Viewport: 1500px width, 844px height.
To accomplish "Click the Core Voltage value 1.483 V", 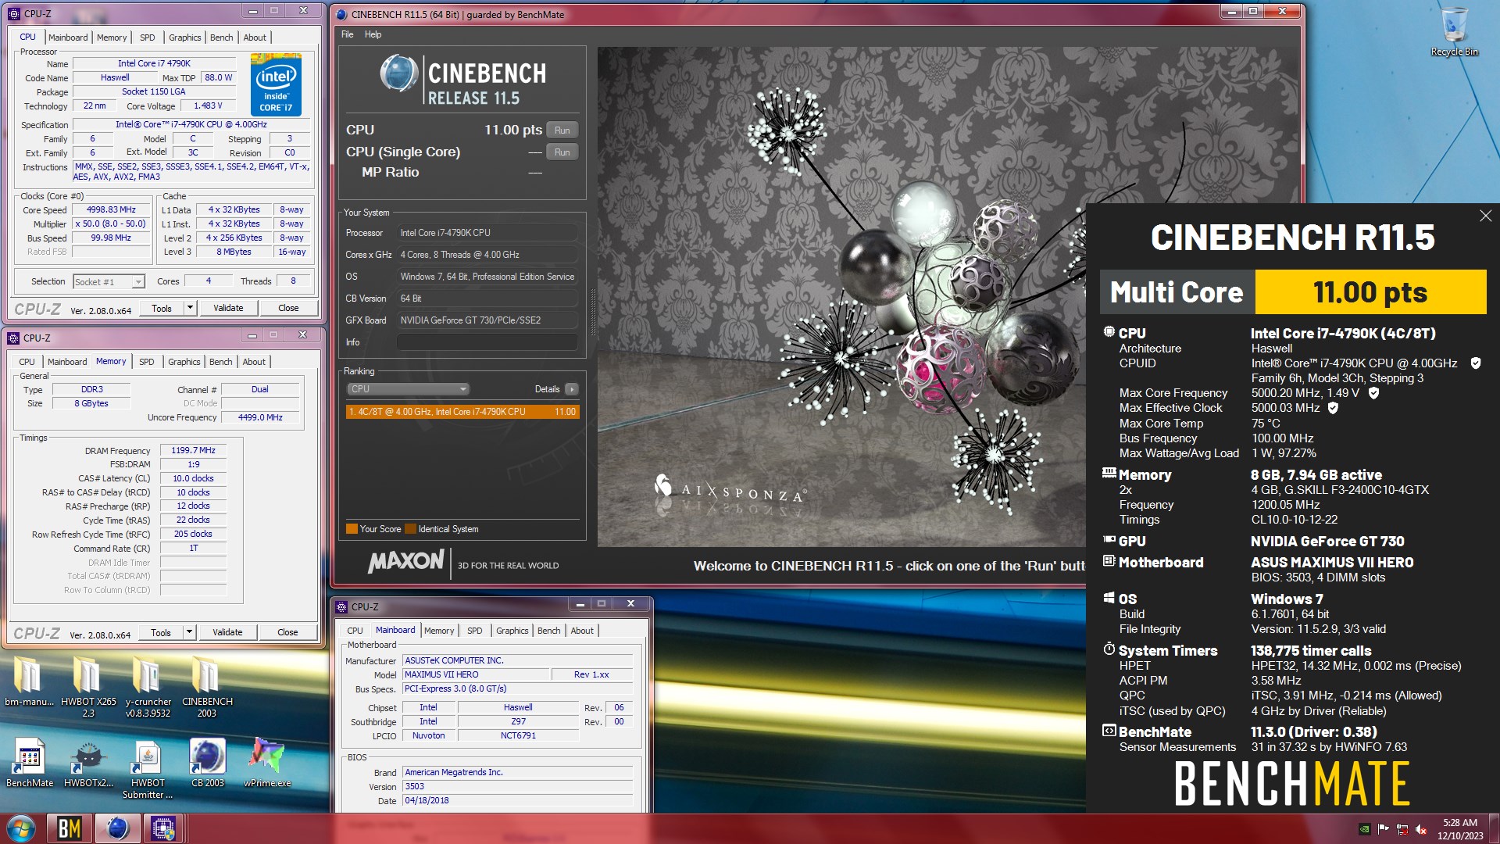I will 208,106.
